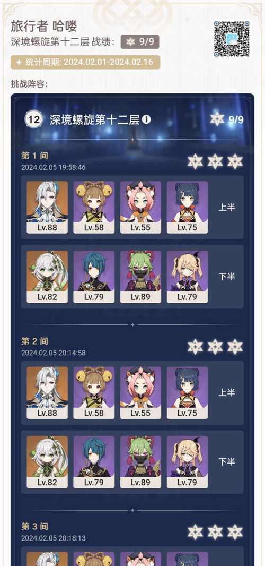Tap the Lv.75 dark-haired character in chamber 1
This screenshot has height=566, width=265.
tap(187, 207)
